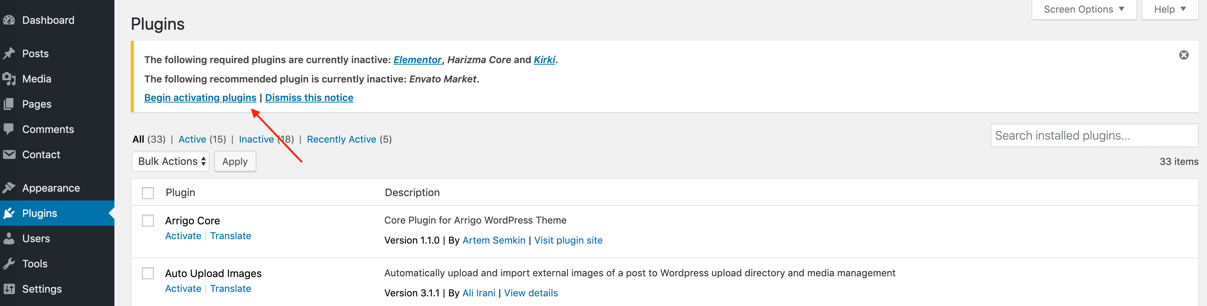This screenshot has width=1207, height=306.
Task: Open the Bulk Actions dropdown
Action: 171,162
